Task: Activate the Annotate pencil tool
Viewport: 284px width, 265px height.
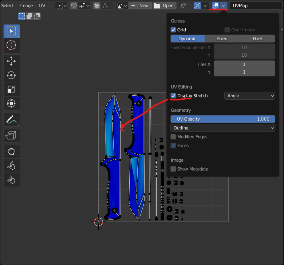Action: (x=11, y=119)
